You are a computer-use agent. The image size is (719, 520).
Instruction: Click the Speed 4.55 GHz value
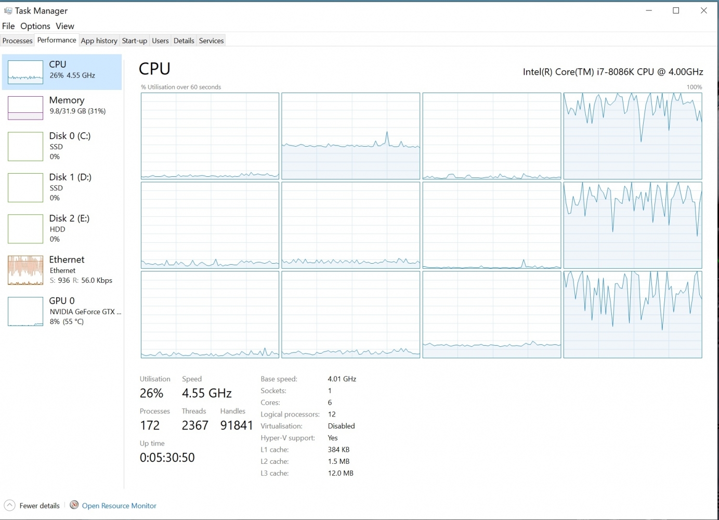point(207,393)
